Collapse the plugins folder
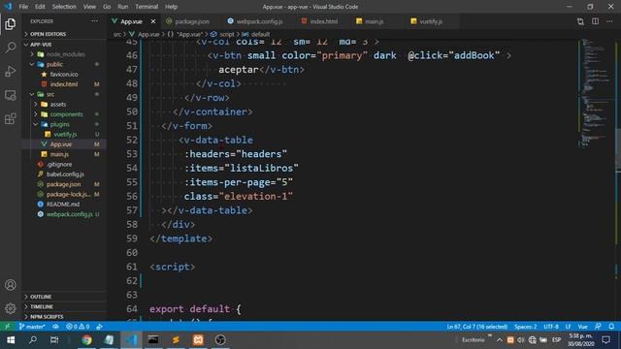The image size is (621, 349). coord(59,124)
